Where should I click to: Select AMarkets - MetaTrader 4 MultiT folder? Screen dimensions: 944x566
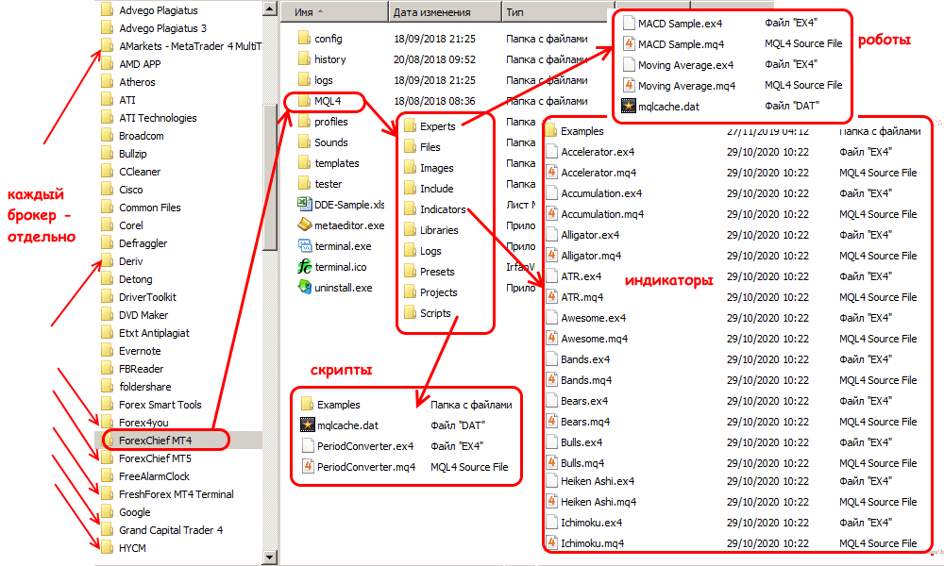pyautogui.click(x=190, y=46)
